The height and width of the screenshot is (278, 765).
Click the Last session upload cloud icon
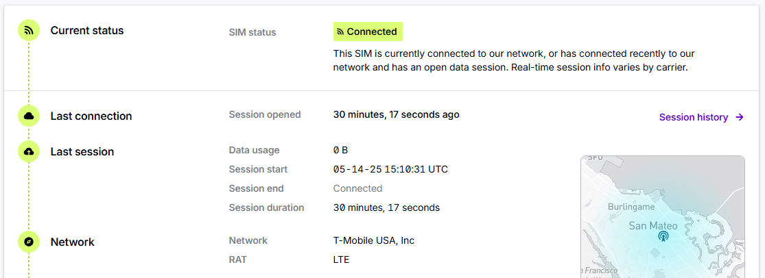[29, 151]
